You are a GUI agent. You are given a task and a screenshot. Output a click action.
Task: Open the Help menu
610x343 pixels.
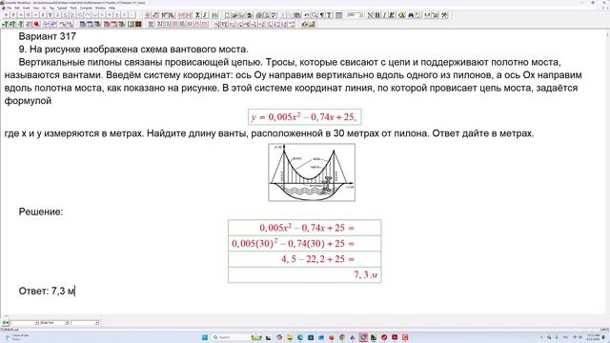pyautogui.click(x=112, y=8)
